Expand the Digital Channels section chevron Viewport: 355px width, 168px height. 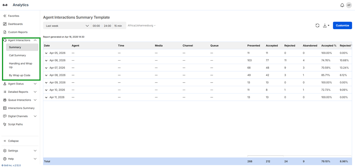point(35,116)
